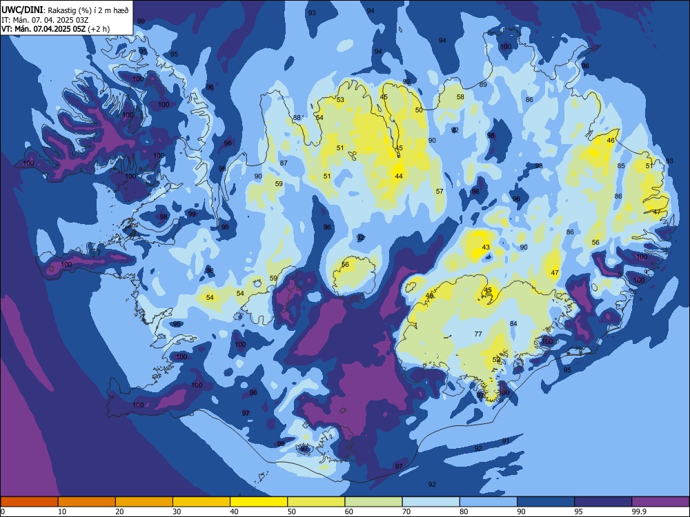Click the humidity value '43' on the map

pos(486,247)
